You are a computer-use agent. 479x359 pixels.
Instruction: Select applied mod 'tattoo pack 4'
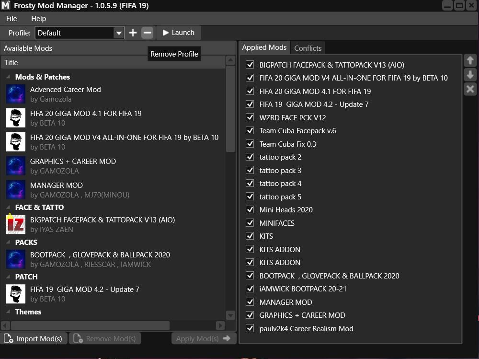point(280,184)
